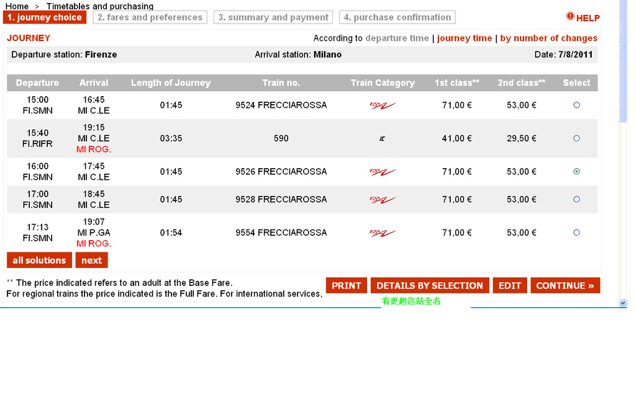The width and height of the screenshot is (636, 397).
Task: Open the '1. journey choice' step tab
Action: pos(45,17)
